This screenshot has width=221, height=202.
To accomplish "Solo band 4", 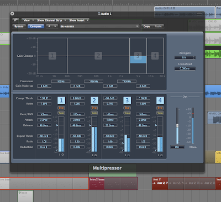I will click(160, 113).
